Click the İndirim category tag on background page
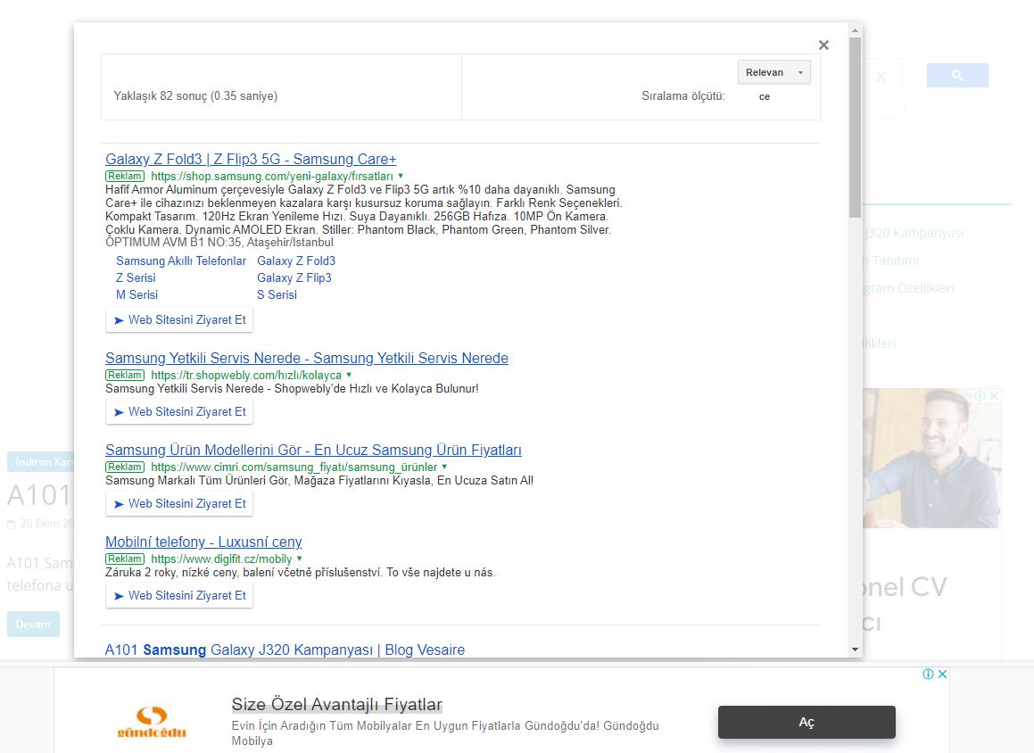1034x753 pixels. (x=40, y=461)
